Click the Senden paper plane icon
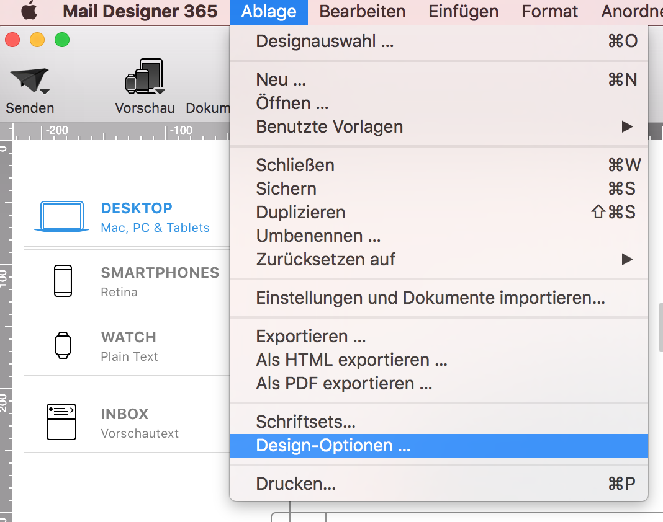 point(29,79)
